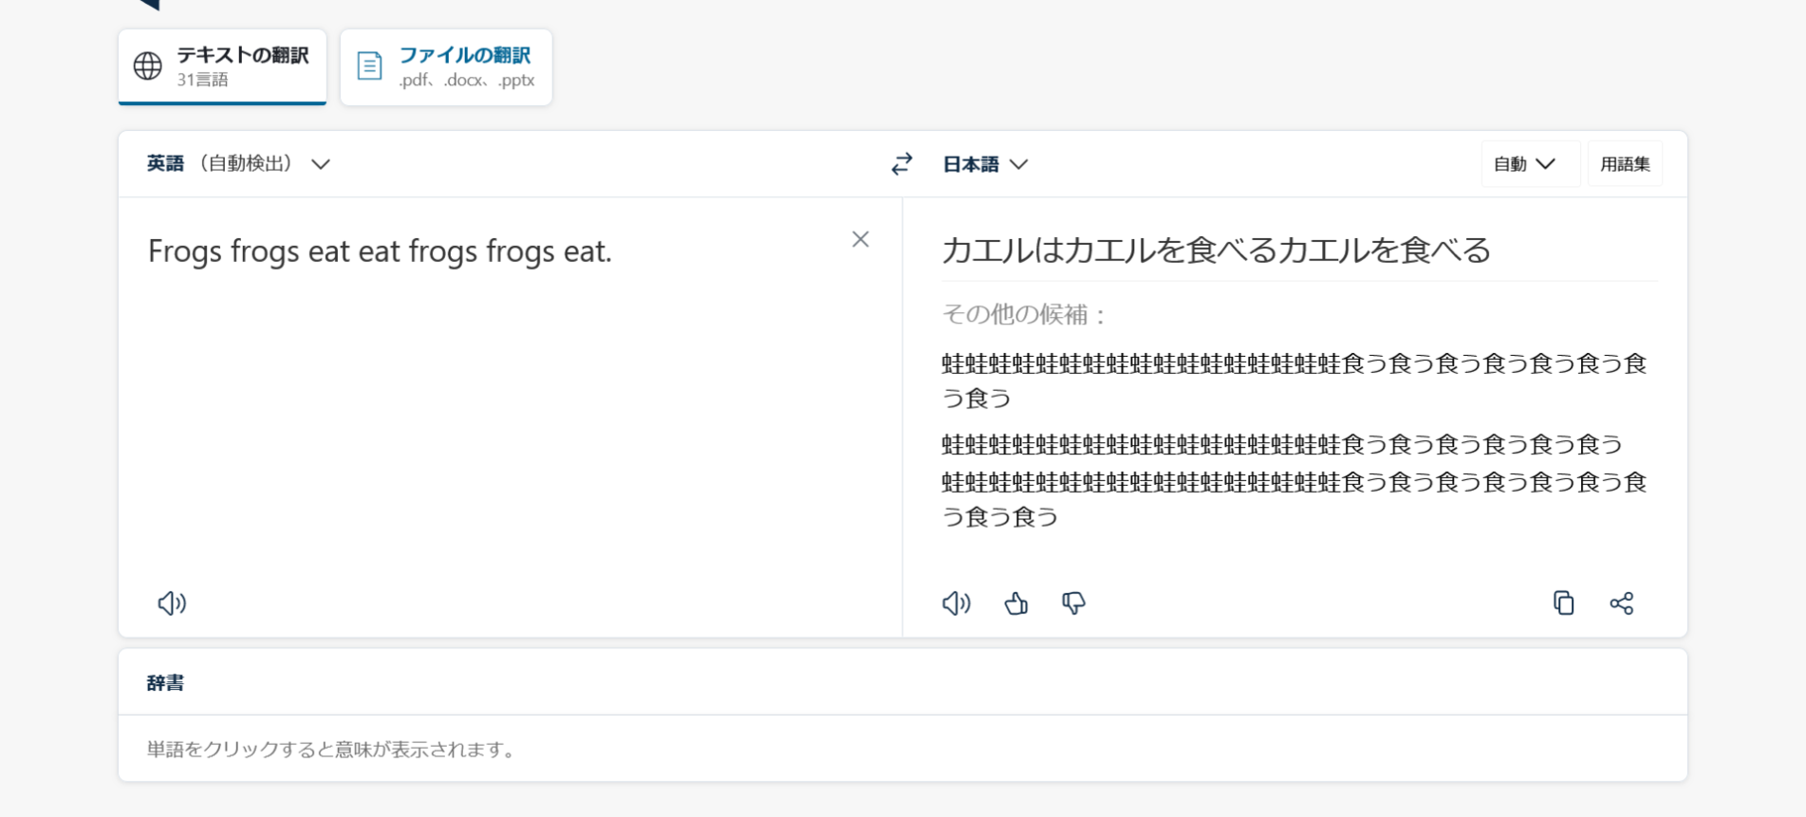Expand the 自動 formality dropdown

pos(1524,164)
